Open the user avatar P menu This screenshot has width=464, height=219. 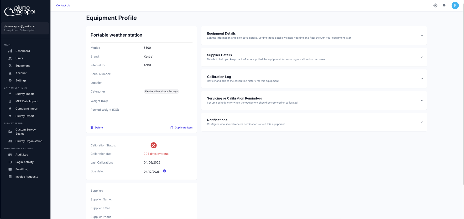(x=455, y=6)
